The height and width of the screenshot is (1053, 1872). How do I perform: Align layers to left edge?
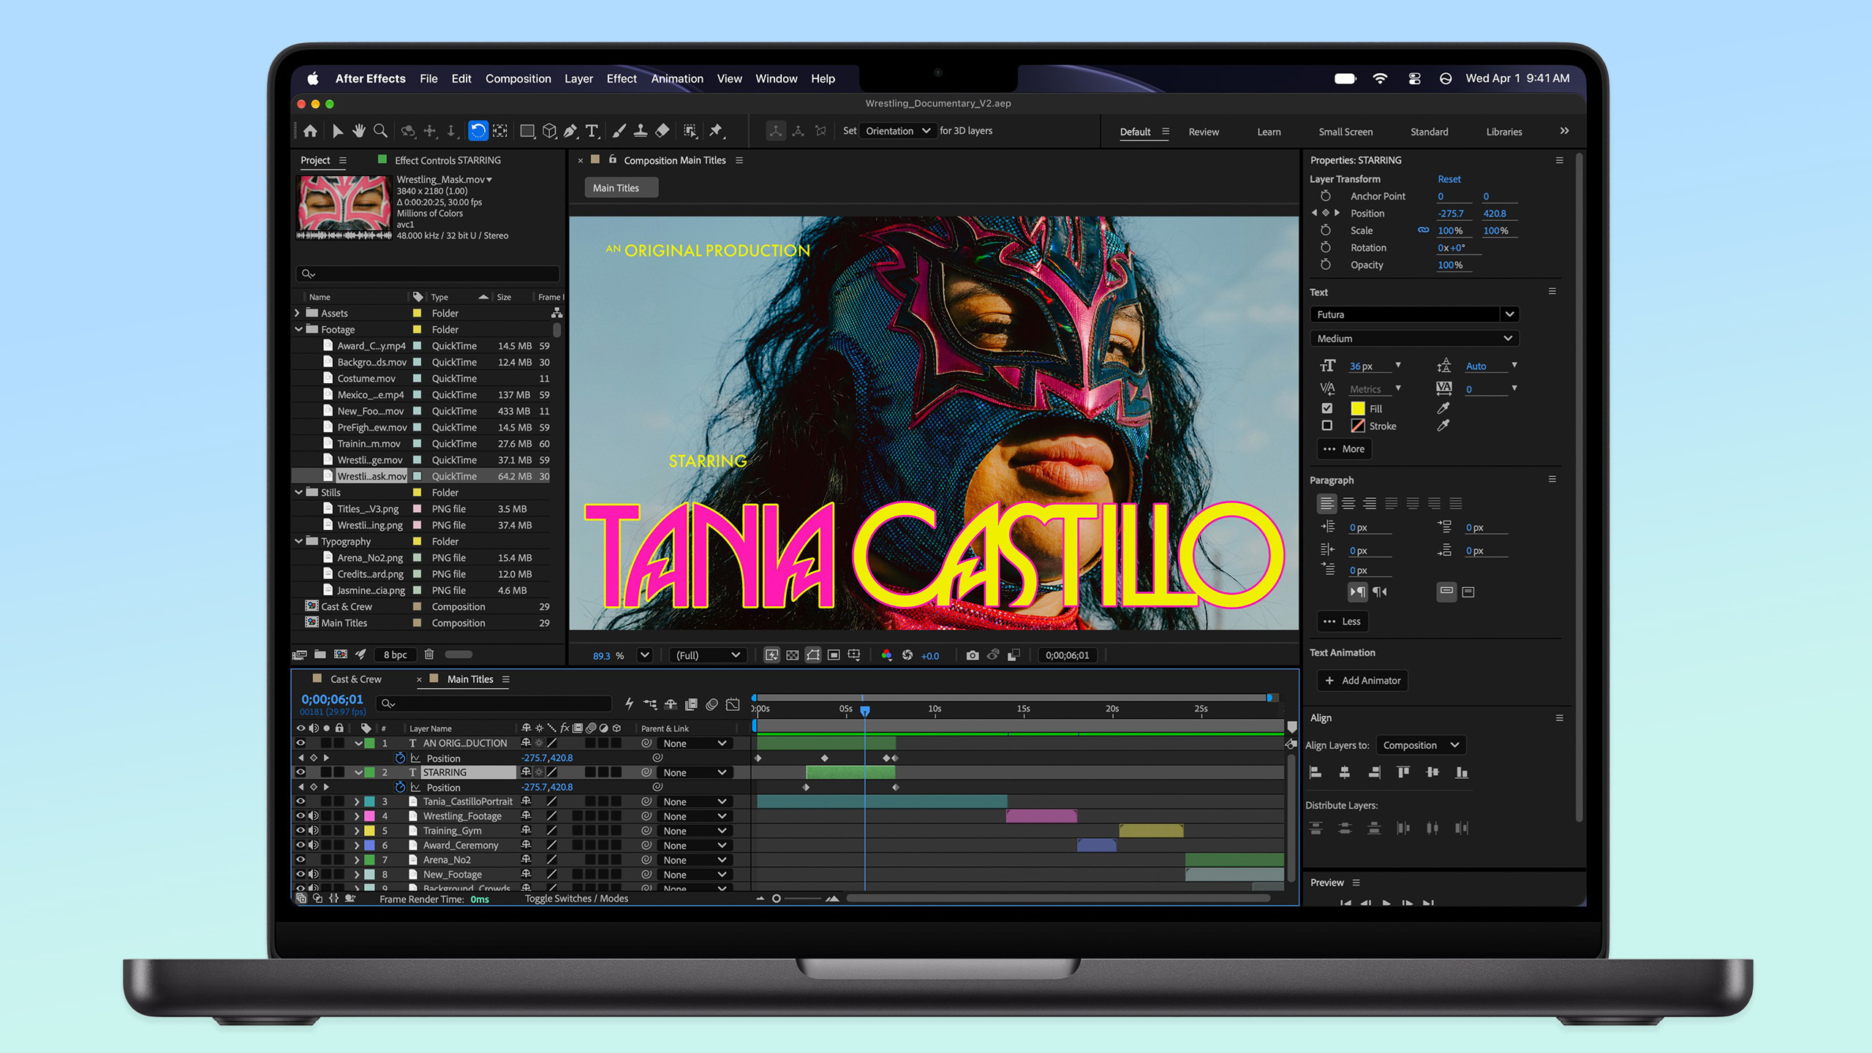1316,772
